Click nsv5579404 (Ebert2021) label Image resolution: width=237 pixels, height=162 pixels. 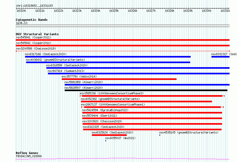[100, 116]
